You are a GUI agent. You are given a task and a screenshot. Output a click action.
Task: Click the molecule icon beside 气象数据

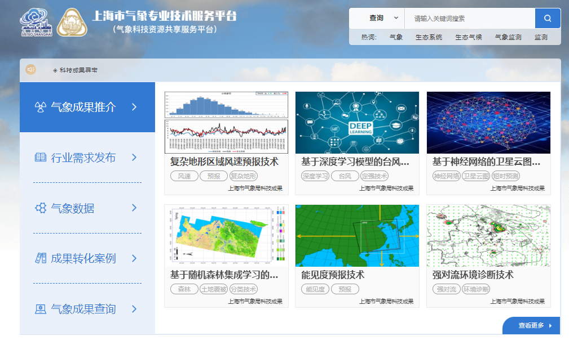[39, 207]
